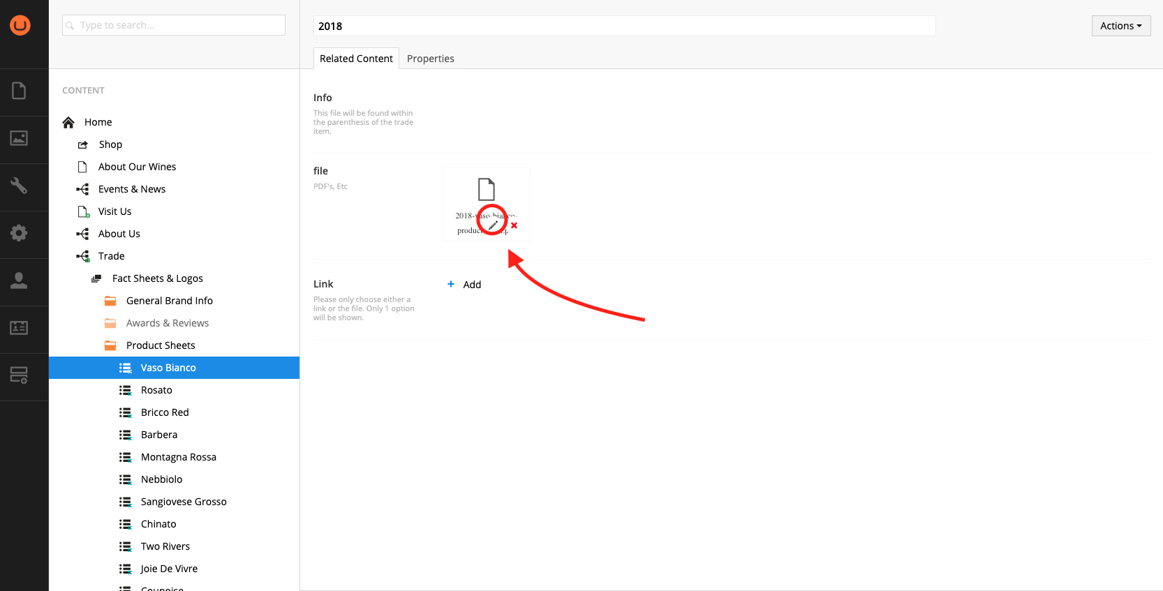Collapse Fact Sheets & Logos node
This screenshot has width=1163, height=591.
pyautogui.click(x=157, y=278)
